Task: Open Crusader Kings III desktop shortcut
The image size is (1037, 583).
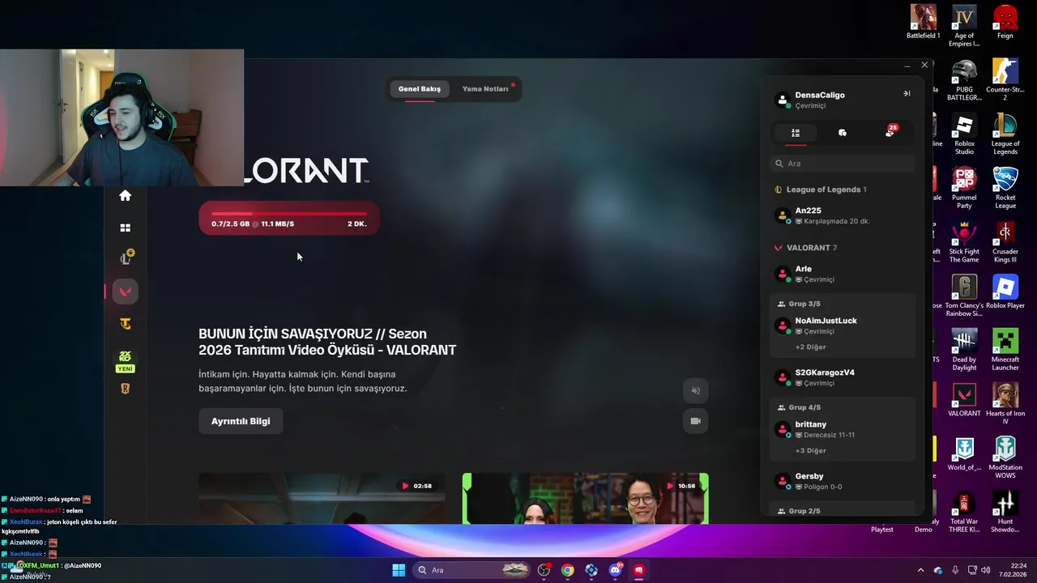Action: point(1005,242)
